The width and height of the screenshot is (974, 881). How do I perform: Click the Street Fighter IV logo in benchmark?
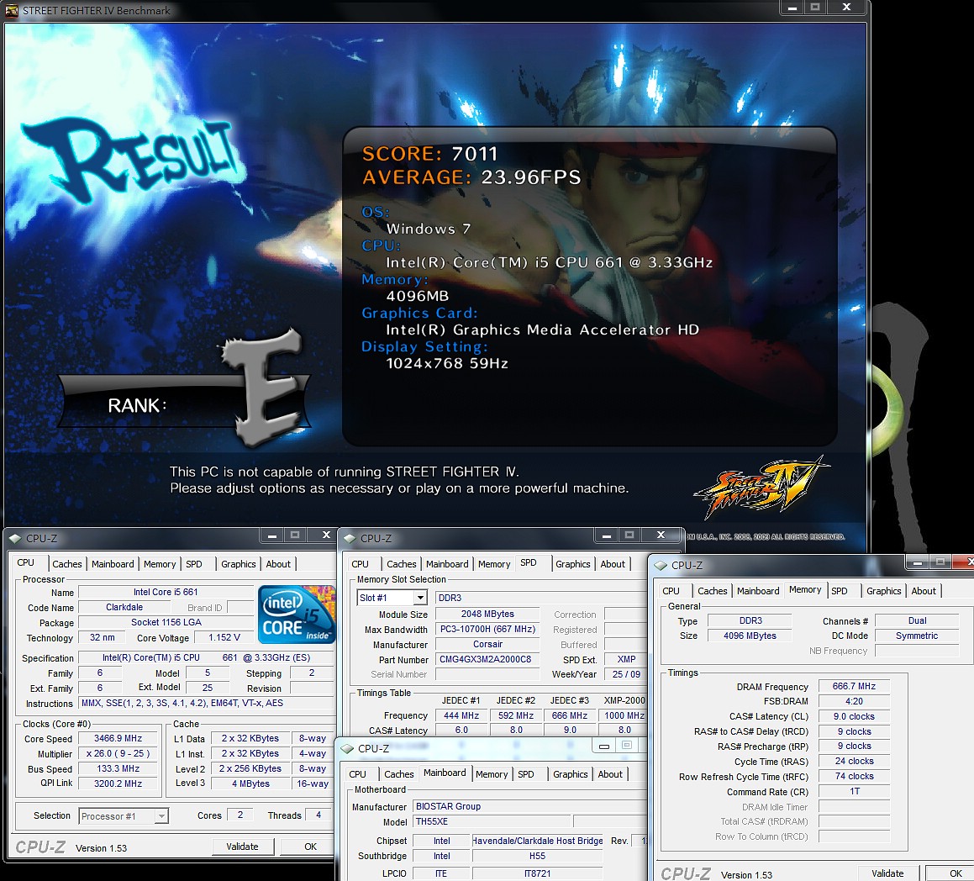coord(761,487)
